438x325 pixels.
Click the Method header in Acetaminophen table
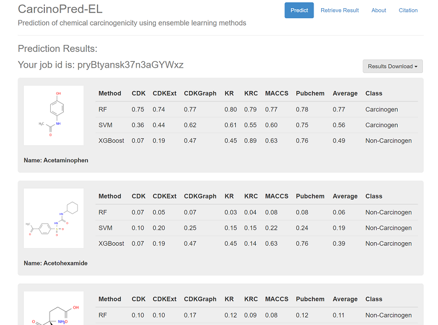point(110,93)
